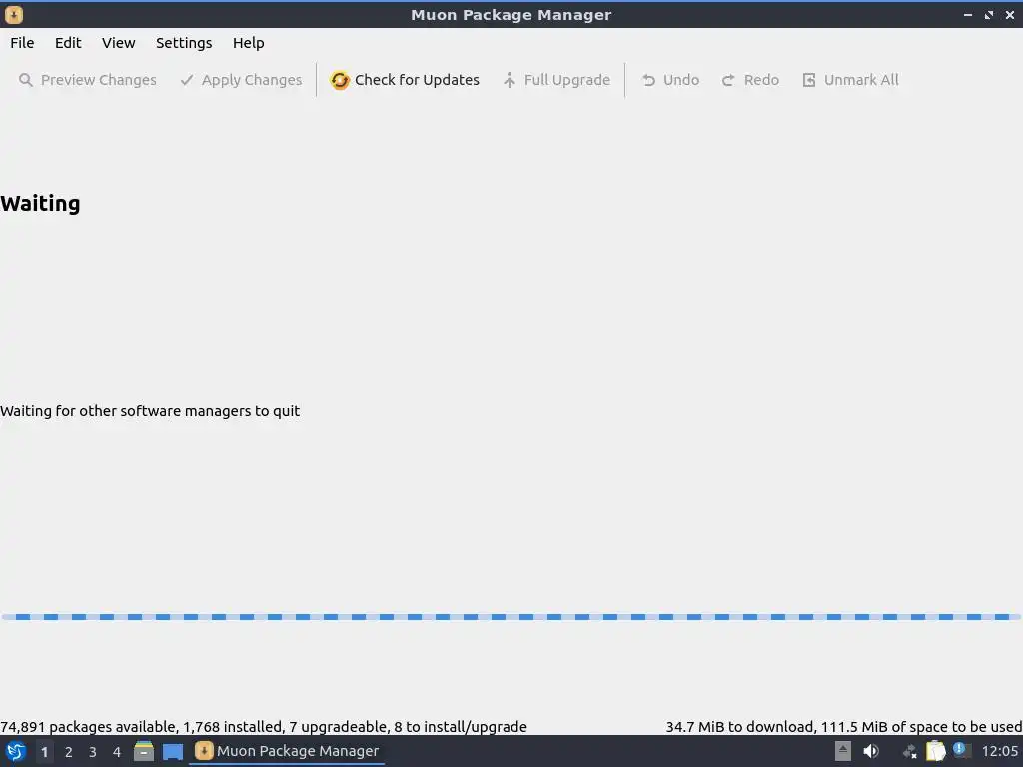Switch to virtual desktop 2
This screenshot has width=1023, height=767.
coord(69,751)
